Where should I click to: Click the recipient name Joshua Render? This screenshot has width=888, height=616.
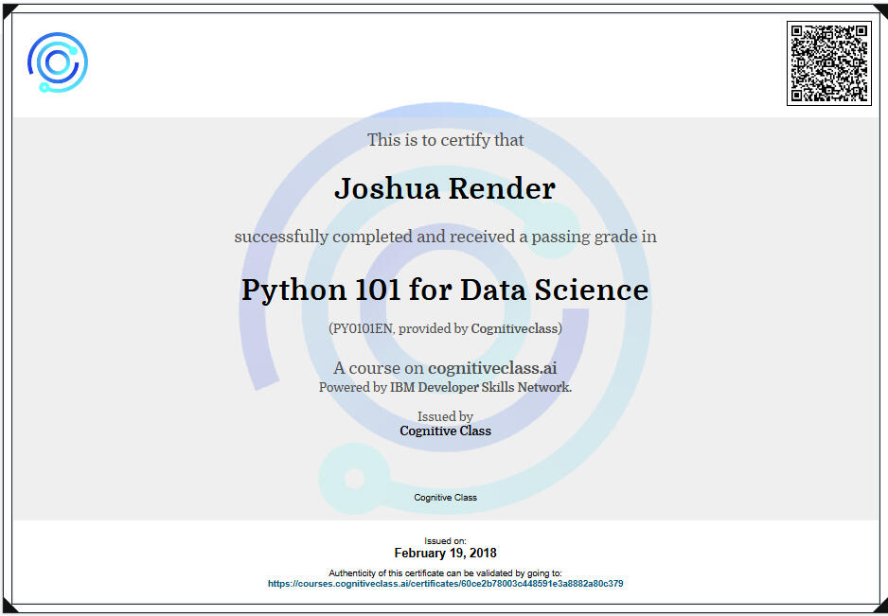pyautogui.click(x=445, y=188)
